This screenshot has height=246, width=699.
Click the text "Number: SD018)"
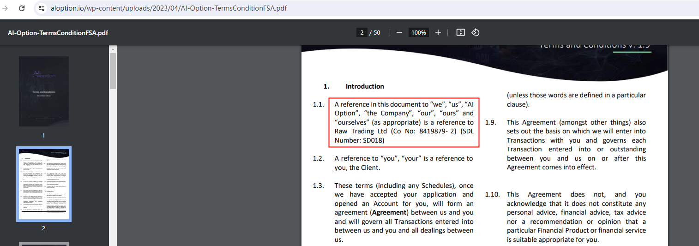[x=360, y=140]
